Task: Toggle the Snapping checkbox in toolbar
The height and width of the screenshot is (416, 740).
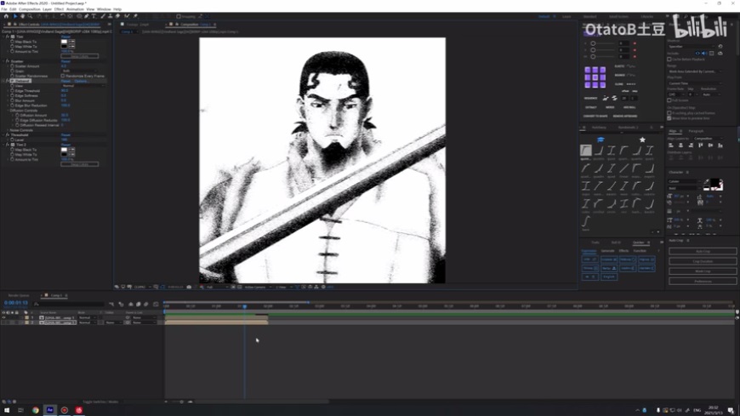Action: click(179, 16)
